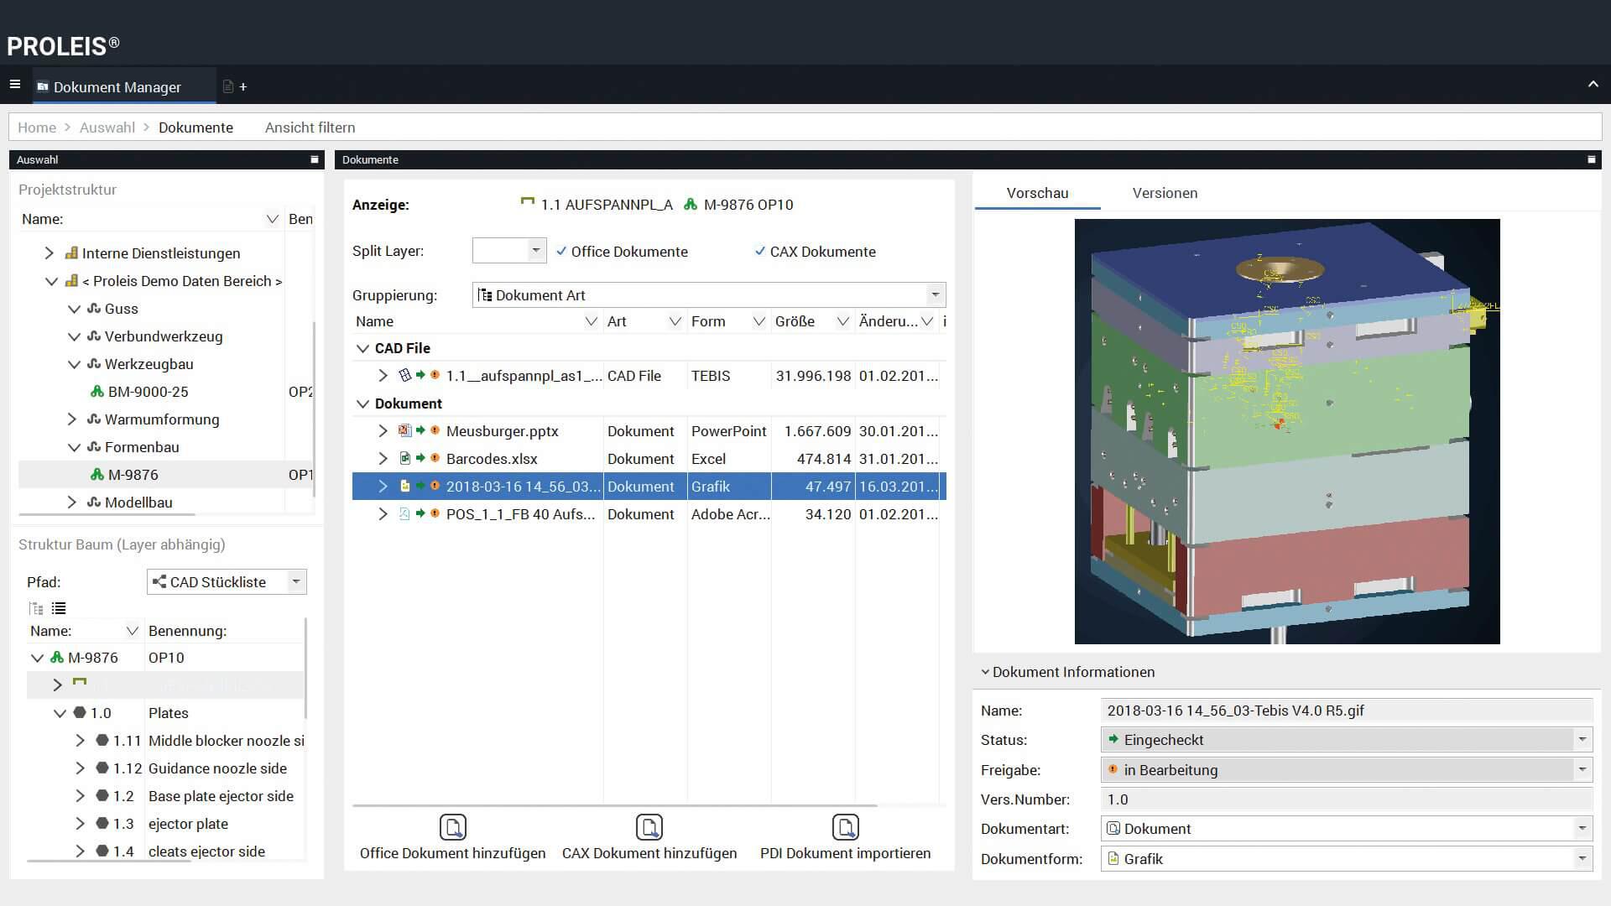The height and width of the screenshot is (906, 1611).
Task: Switch structure tree to hierarchy view icon
Action: click(x=36, y=608)
